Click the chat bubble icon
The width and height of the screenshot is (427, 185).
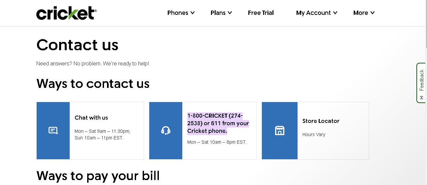click(x=53, y=130)
